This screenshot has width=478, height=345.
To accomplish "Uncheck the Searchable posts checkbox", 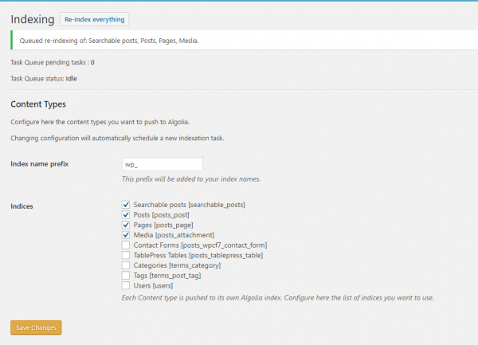I will click(x=126, y=205).
